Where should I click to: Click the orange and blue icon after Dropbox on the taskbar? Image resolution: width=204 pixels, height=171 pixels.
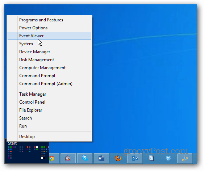(x=185, y=158)
